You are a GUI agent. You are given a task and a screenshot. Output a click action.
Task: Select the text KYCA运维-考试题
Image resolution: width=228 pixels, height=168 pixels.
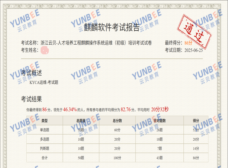coord(44,82)
